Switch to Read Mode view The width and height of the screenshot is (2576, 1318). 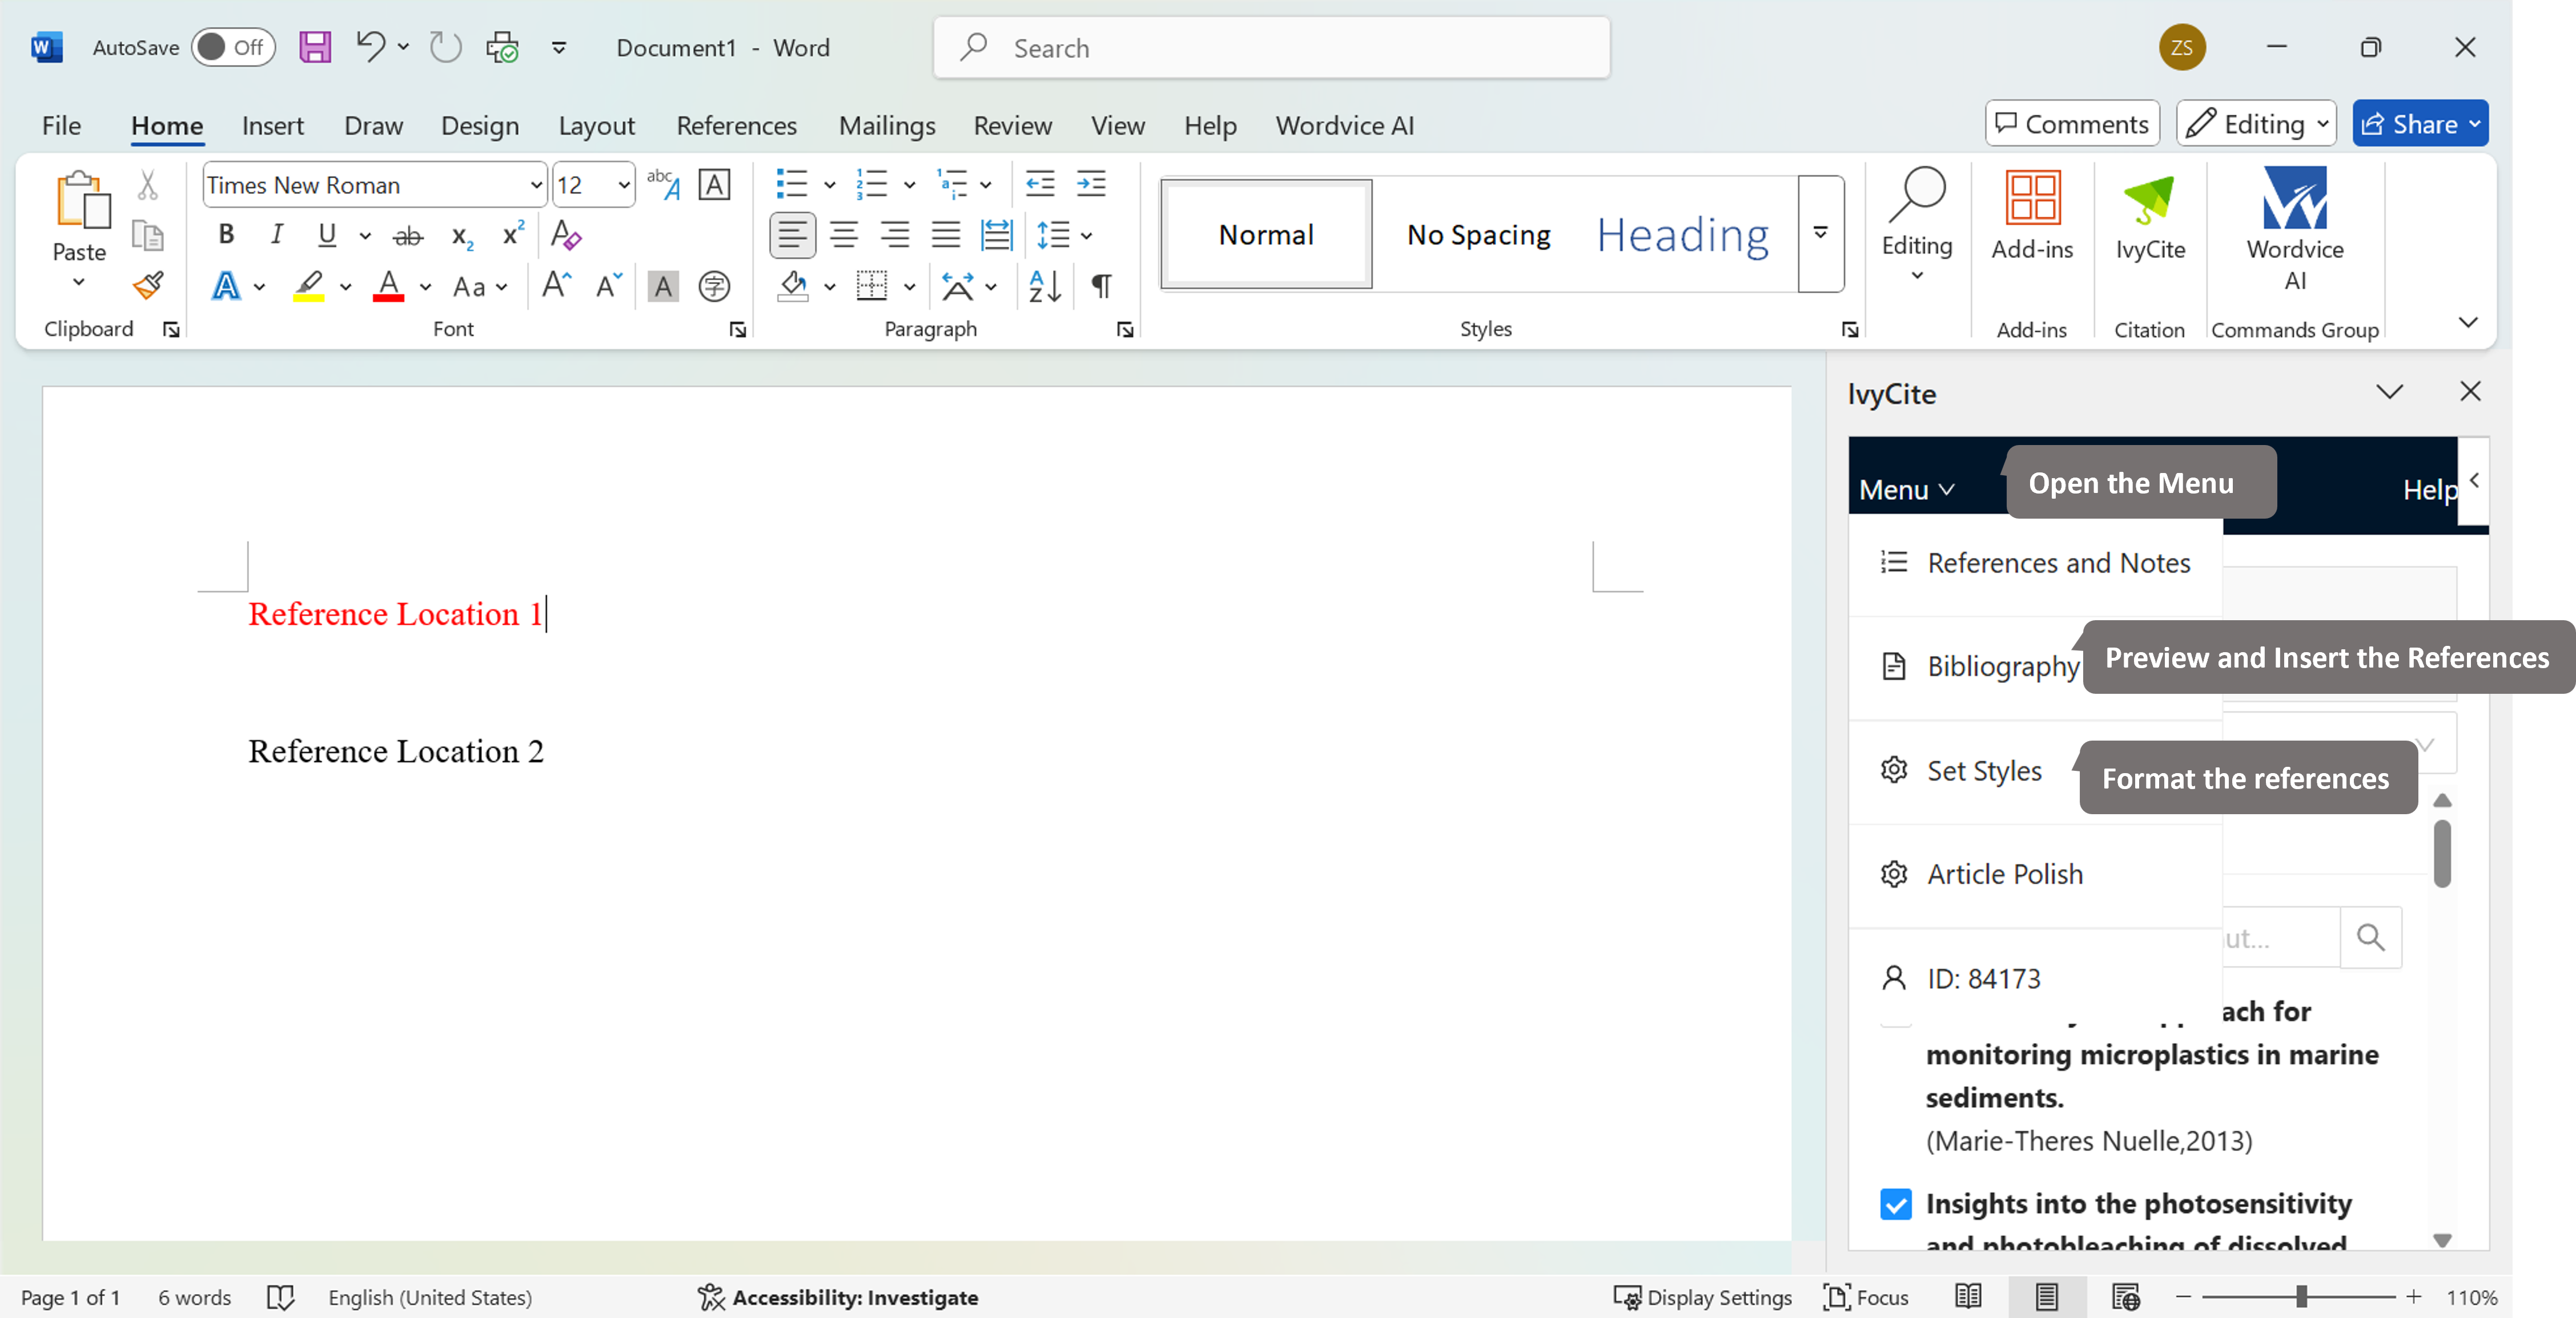click(1968, 1297)
